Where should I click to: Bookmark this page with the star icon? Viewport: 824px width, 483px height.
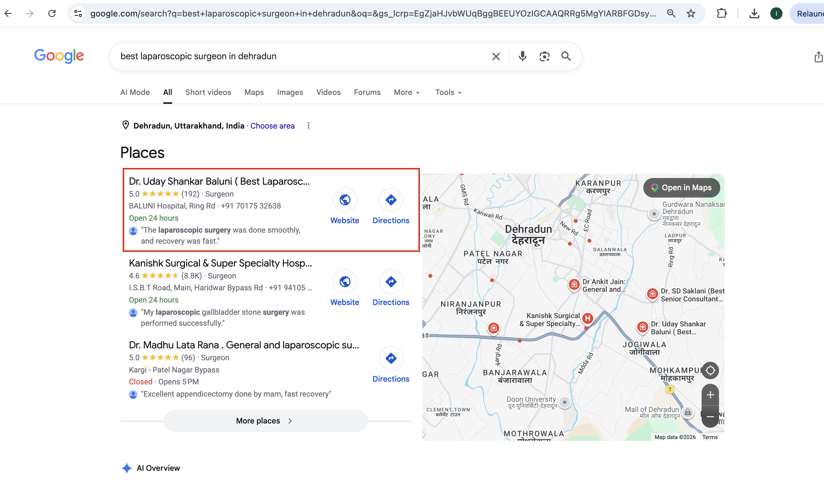(x=691, y=13)
